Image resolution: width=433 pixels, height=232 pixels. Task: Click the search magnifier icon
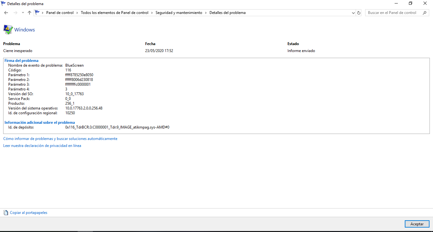coord(425,13)
